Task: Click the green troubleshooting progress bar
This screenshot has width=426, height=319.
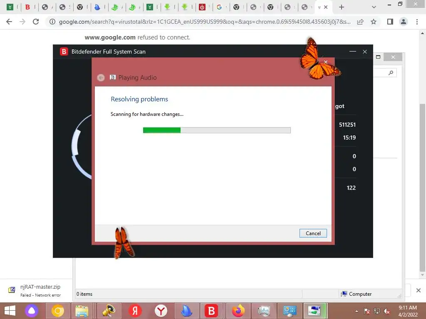Action: [x=216, y=130]
